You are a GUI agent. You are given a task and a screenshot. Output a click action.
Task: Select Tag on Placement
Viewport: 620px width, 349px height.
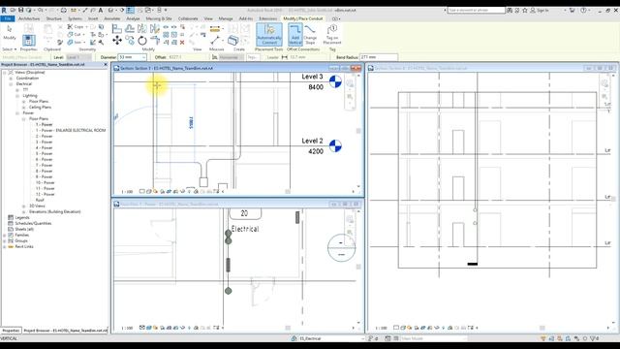coord(332,35)
